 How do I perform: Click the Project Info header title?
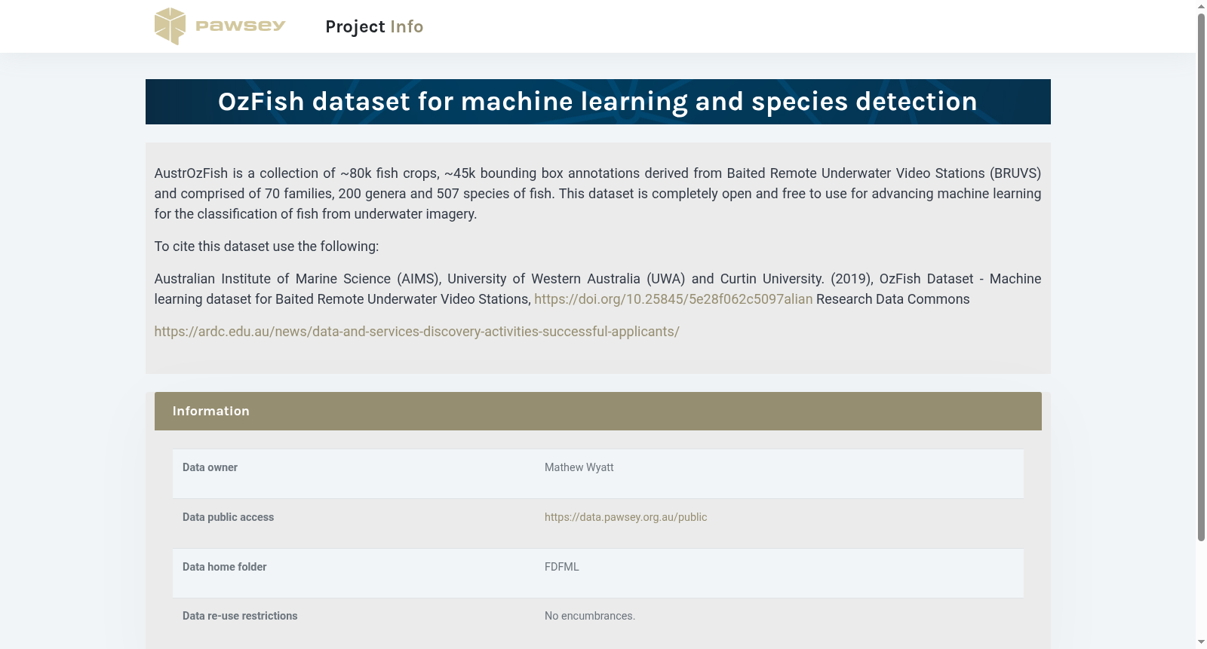click(374, 26)
